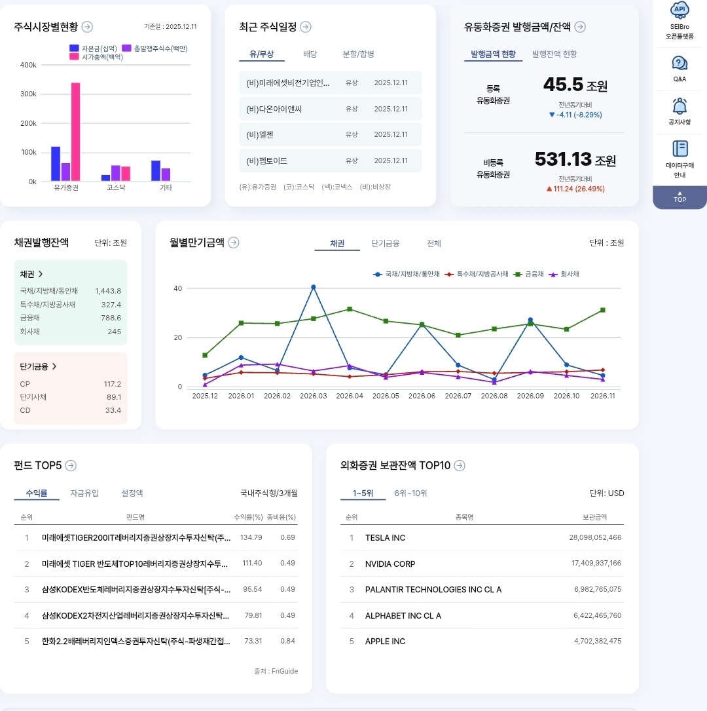Image resolution: width=707 pixels, height=711 pixels.
Task: Open the 데이터구매 안내 book icon
Action: pyautogui.click(x=680, y=149)
